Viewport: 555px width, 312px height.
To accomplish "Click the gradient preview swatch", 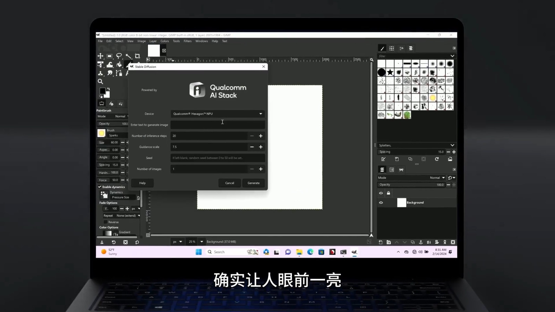I will click(108, 233).
